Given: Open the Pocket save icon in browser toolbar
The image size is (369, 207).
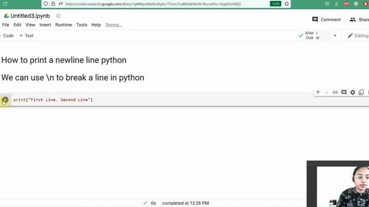Looking at the screenshot, I should 327,4.
